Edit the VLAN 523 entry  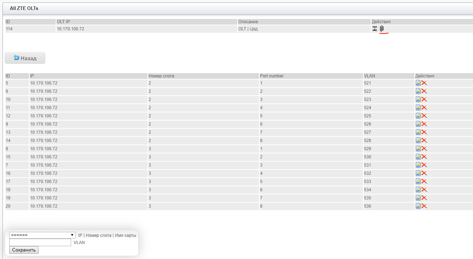(x=418, y=99)
